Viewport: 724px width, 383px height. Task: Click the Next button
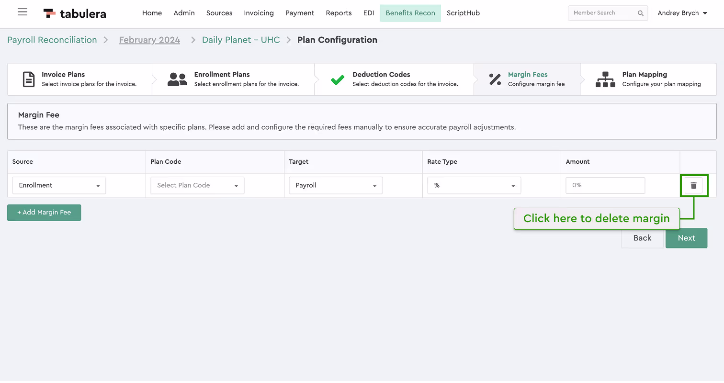[x=686, y=238]
